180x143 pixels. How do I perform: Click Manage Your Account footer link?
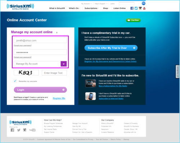tap(80, 123)
